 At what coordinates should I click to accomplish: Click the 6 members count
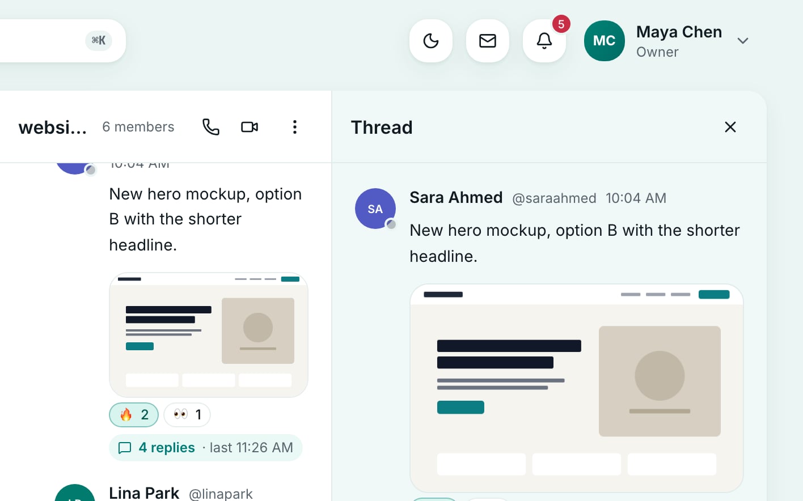[x=138, y=127]
